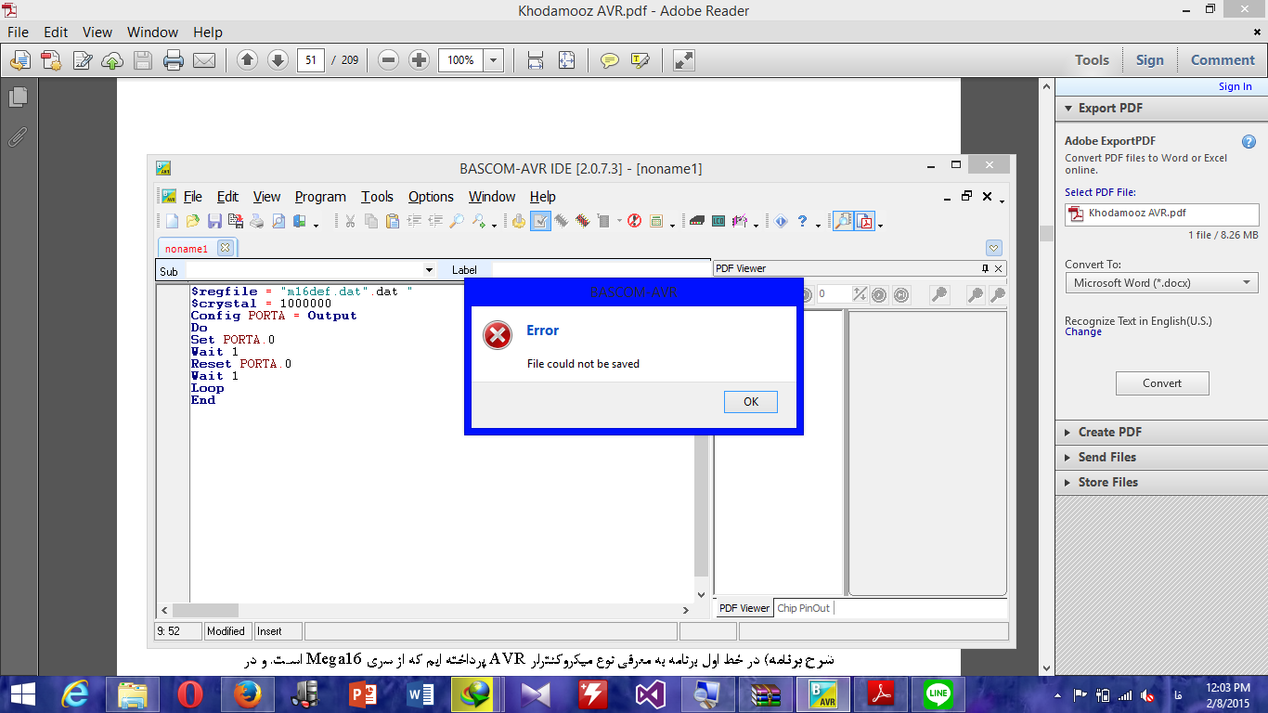Open the Adobe Reader Help menu
The image size is (1268, 713).
[208, 32]
